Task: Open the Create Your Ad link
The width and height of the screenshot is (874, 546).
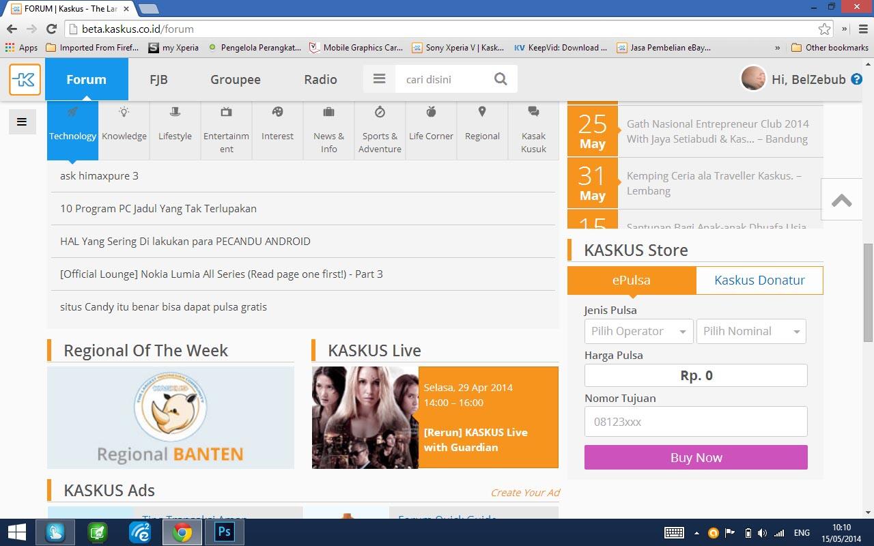Action: 525,493
